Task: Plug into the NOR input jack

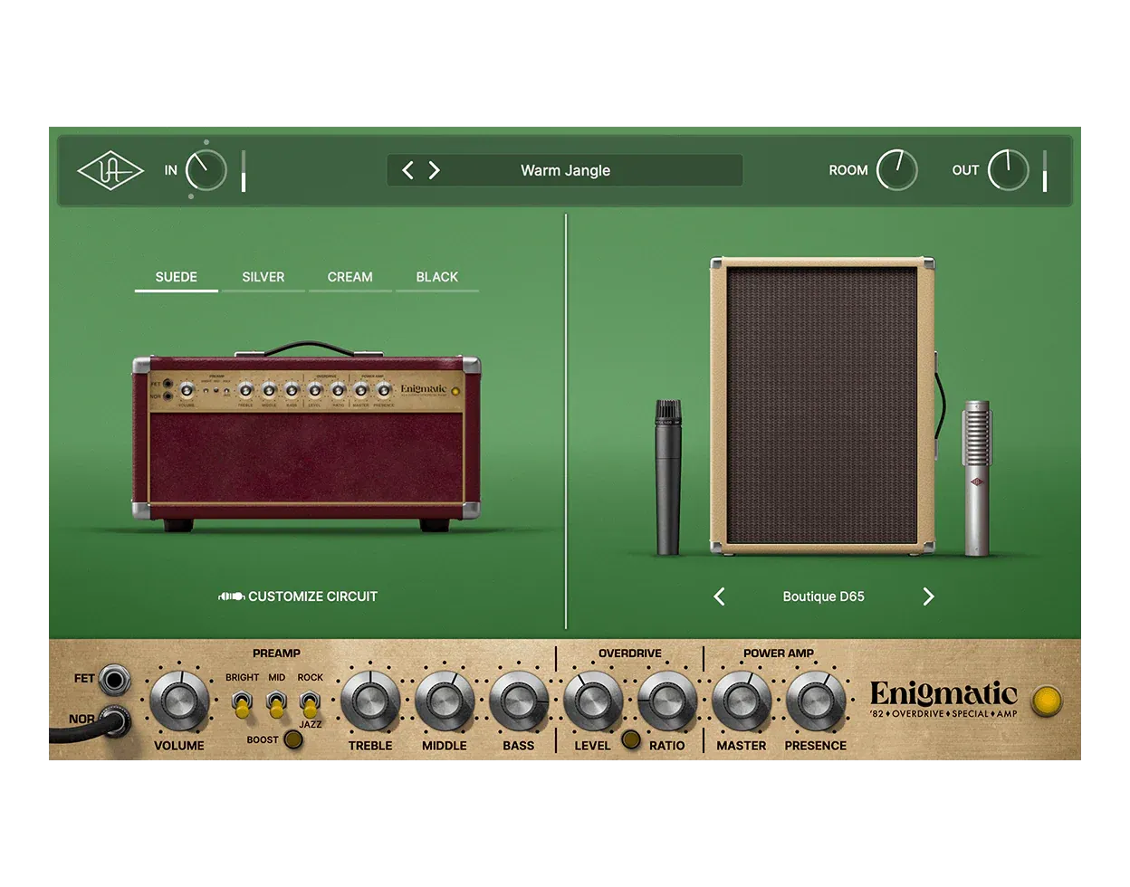Action: pos(114,721)
